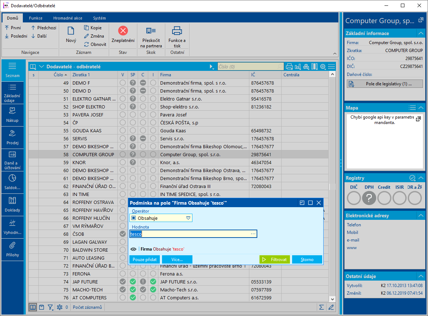Open the grid settings gear icon
Screen dimensions: 428x316
(x=323, y=67)
